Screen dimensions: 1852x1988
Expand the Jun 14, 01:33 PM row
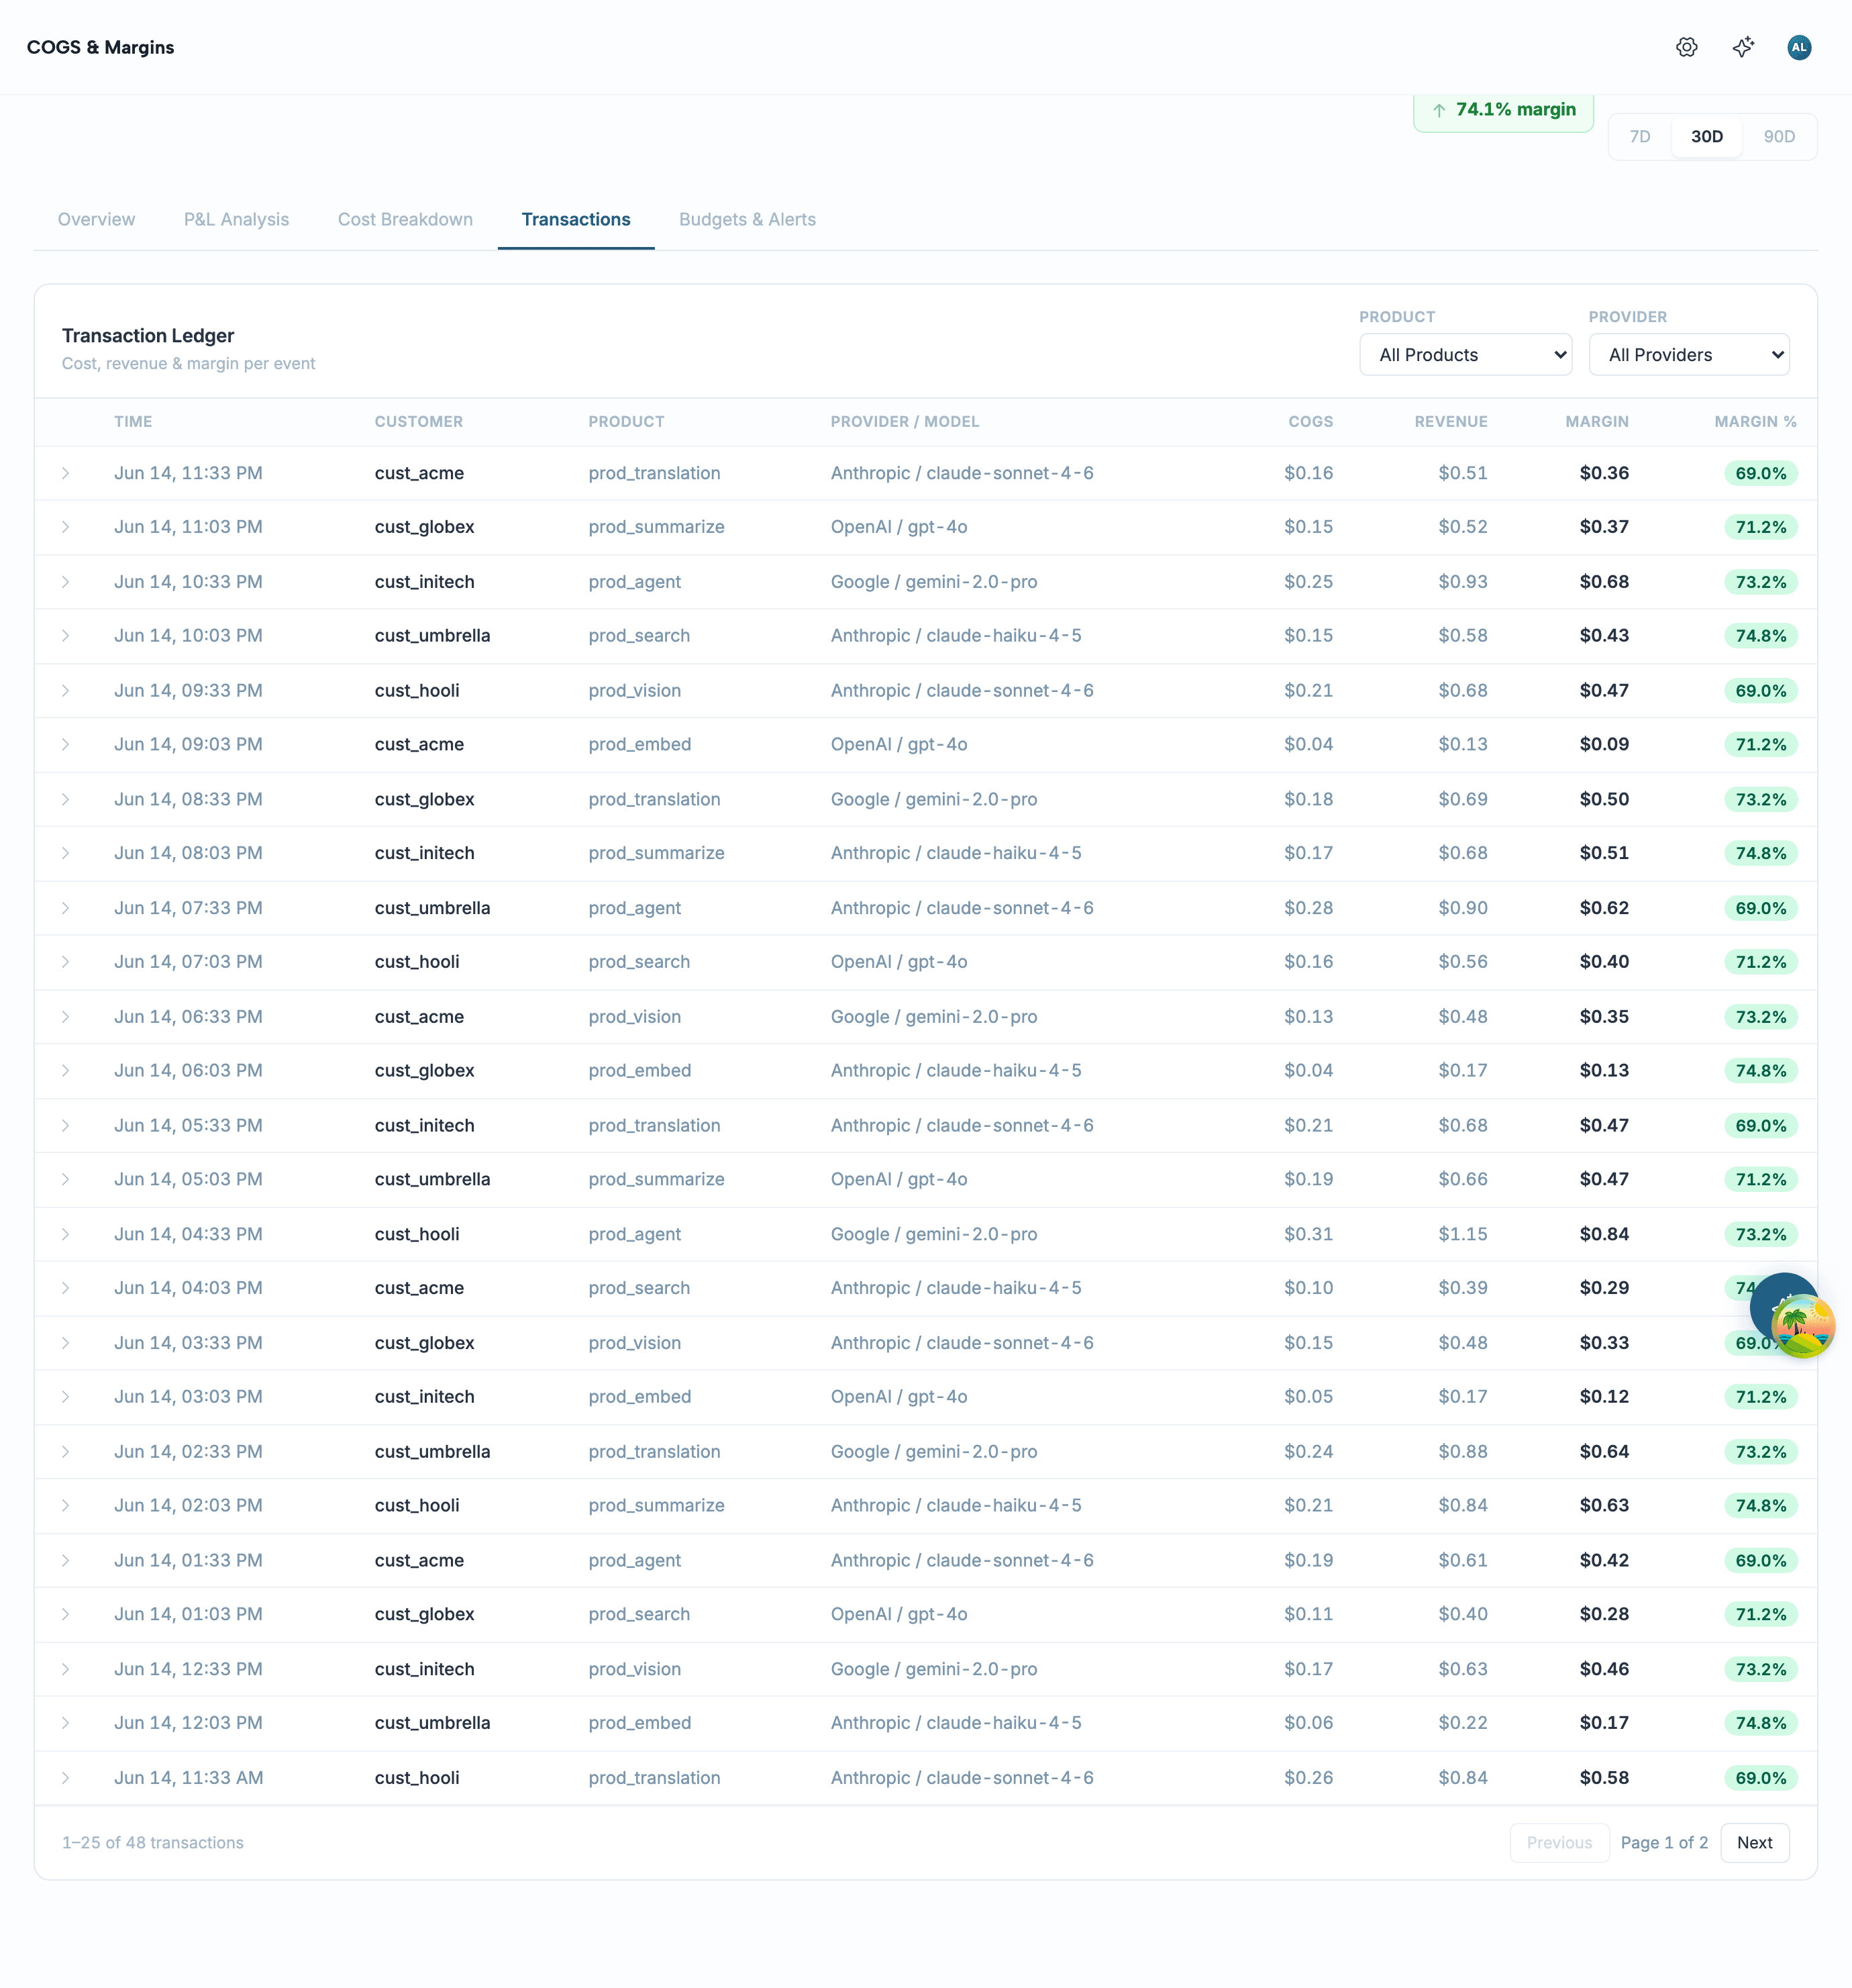66,1560
